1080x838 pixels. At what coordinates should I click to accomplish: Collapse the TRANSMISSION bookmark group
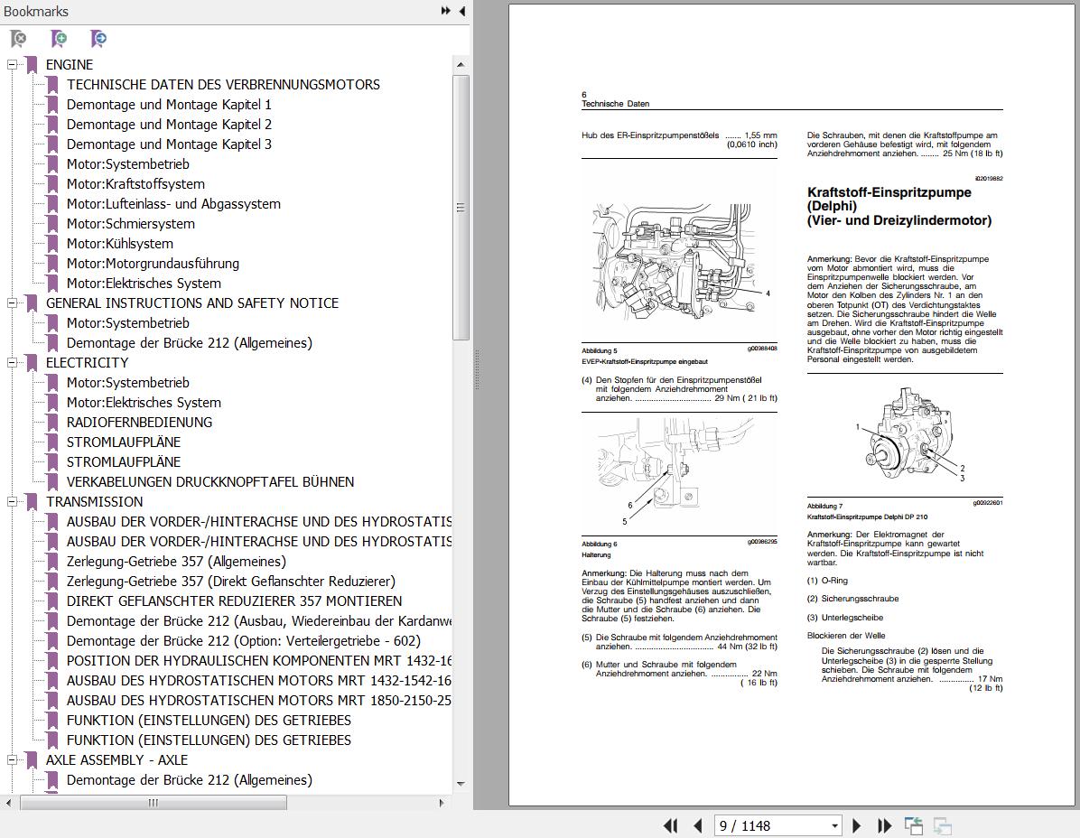(12, 502)
